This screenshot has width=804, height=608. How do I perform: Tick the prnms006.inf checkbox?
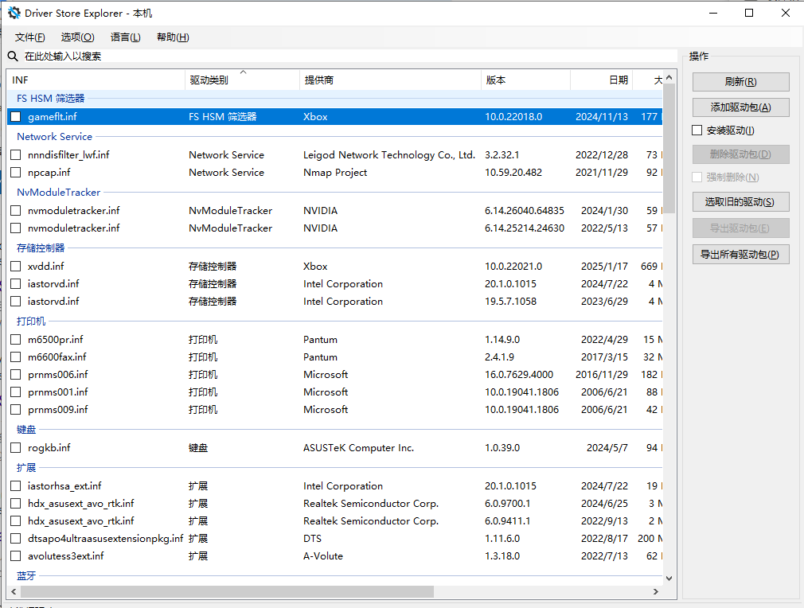[16, 375]
